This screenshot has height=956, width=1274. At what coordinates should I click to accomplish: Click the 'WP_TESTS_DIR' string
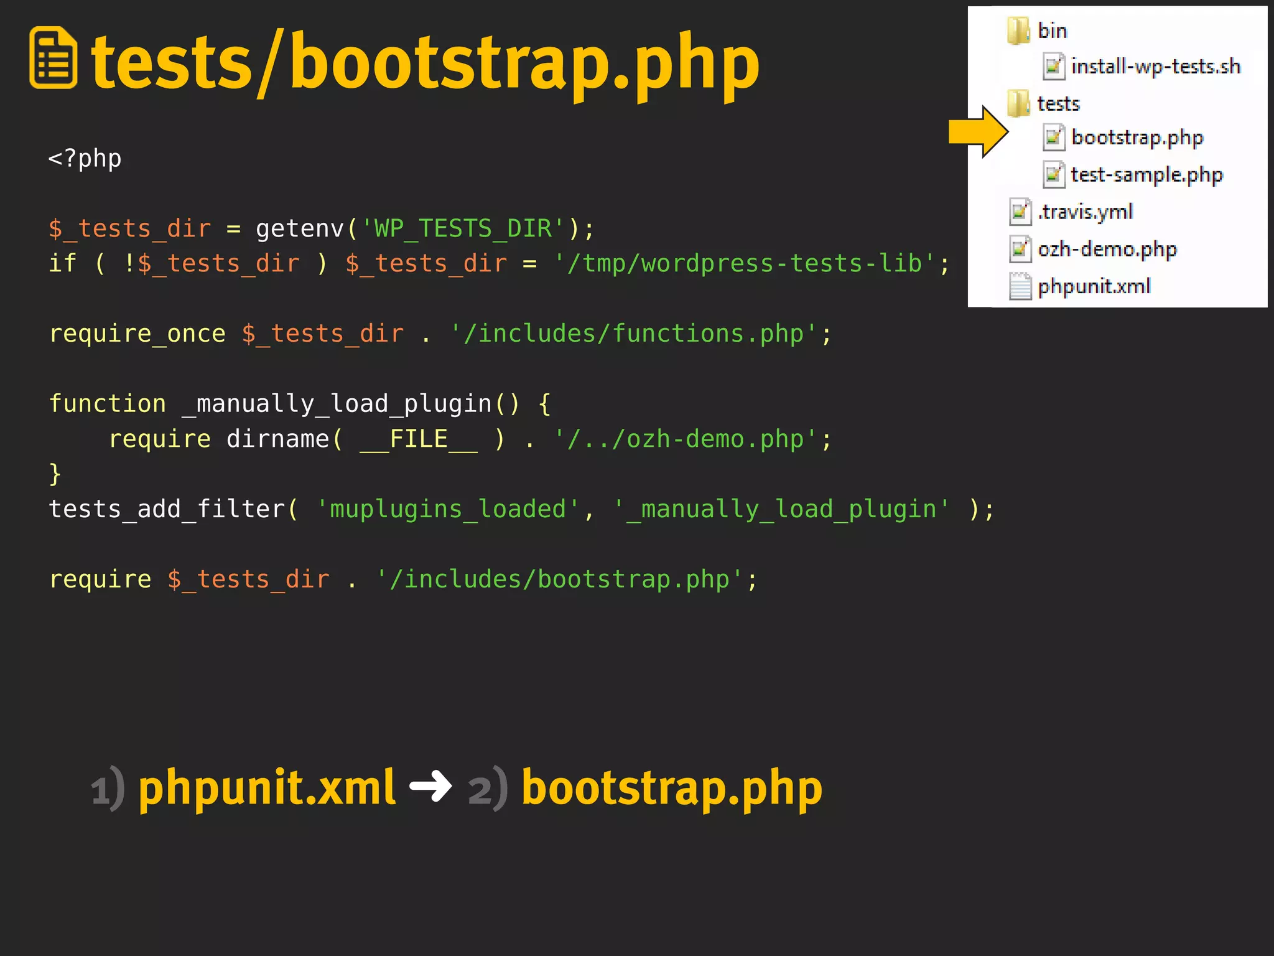pyautogui.click(x=463, y=228)
